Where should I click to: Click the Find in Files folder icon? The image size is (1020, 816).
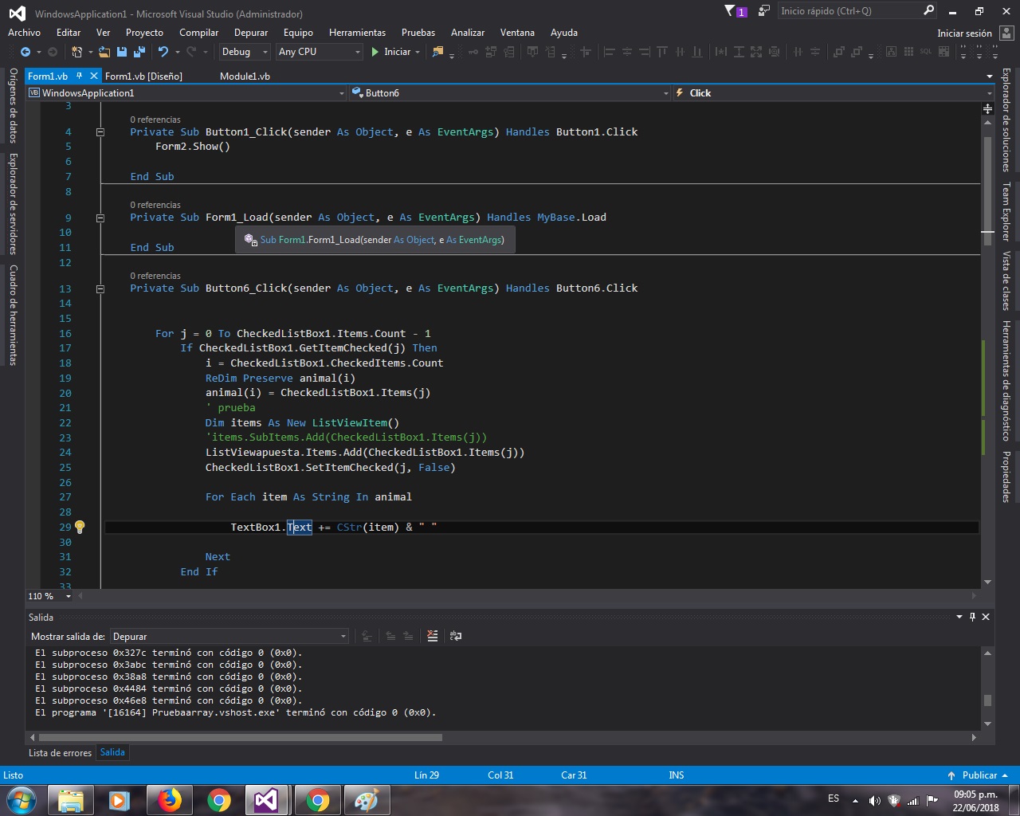437,52
